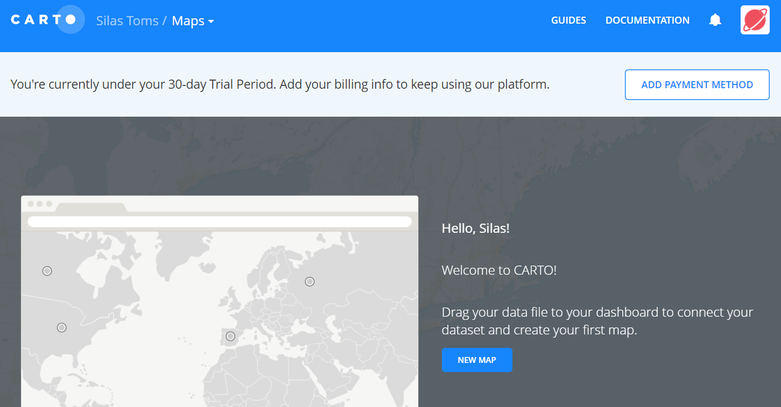
Task: Click the CARTO logo
Action: (45, 20)
